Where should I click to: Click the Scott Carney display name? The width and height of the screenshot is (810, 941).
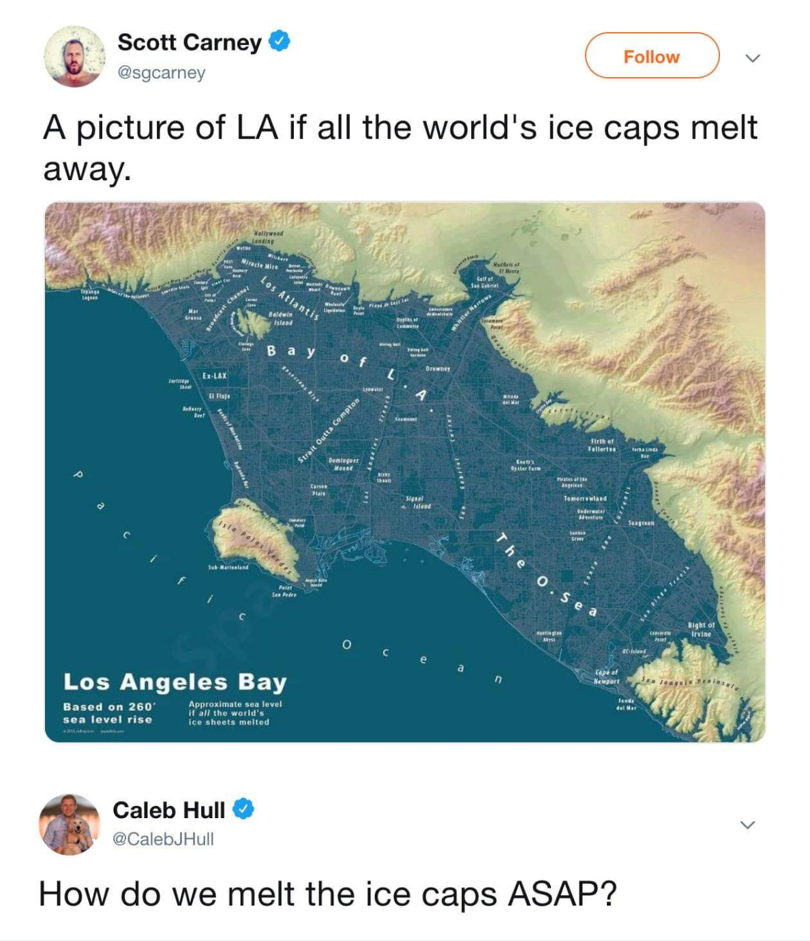click(x=189, y=42)
